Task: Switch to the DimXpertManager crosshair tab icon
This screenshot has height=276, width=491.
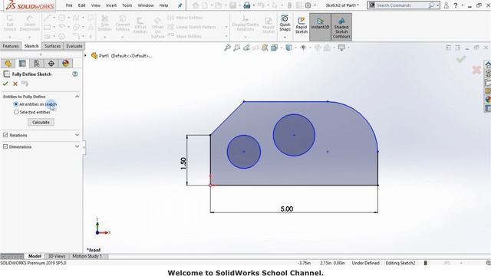Action: pyautogui.click(x=51, y=63)
